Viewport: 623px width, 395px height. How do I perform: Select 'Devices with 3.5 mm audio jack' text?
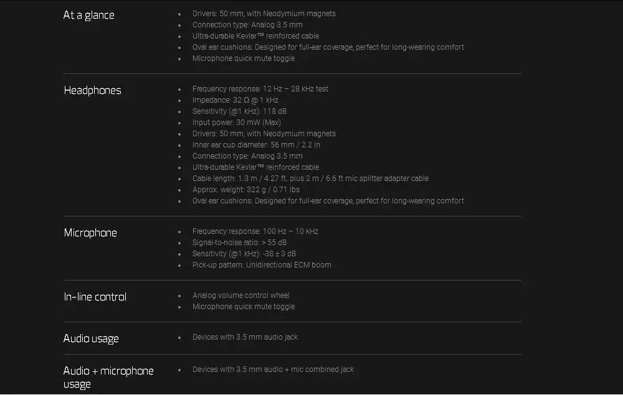click(245, 337)
